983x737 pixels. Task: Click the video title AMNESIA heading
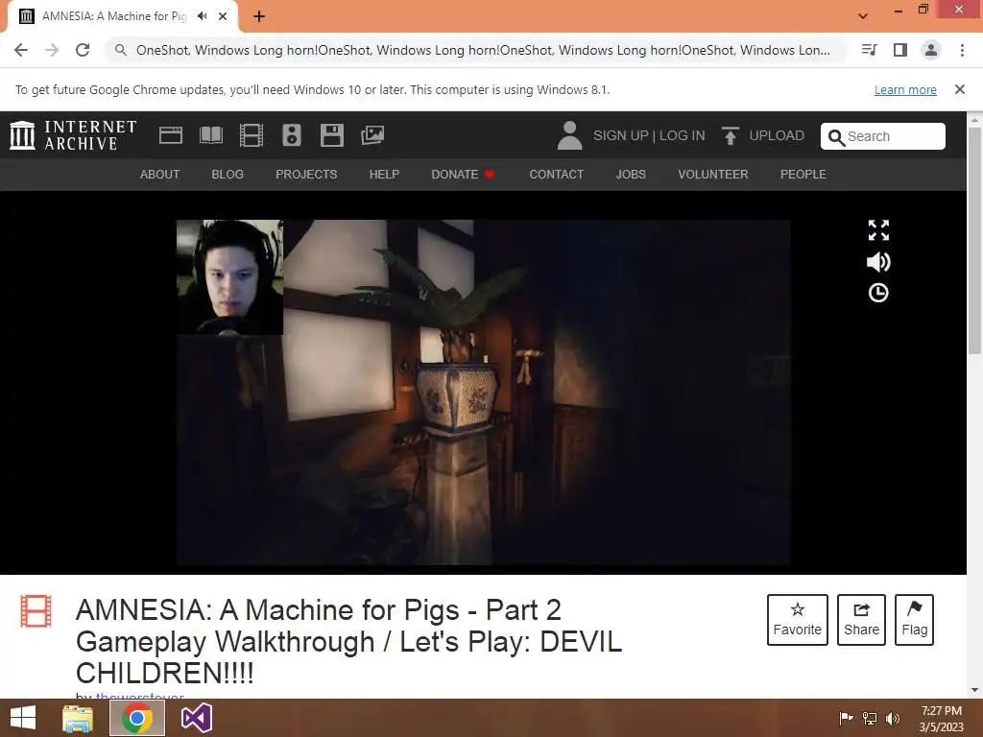(x=348, y=641)
